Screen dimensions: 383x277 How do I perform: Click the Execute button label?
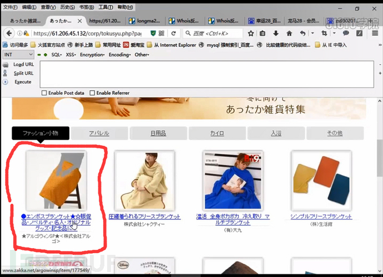click(x=23, y=82)
